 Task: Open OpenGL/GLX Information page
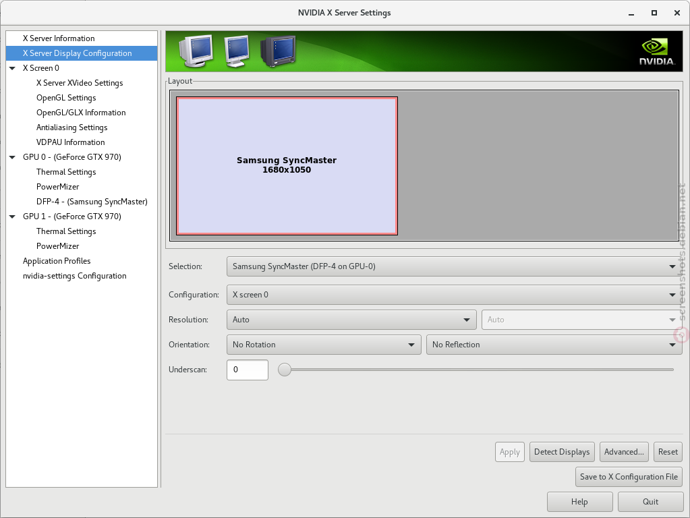pyautogui.click(x=82, y=113)
